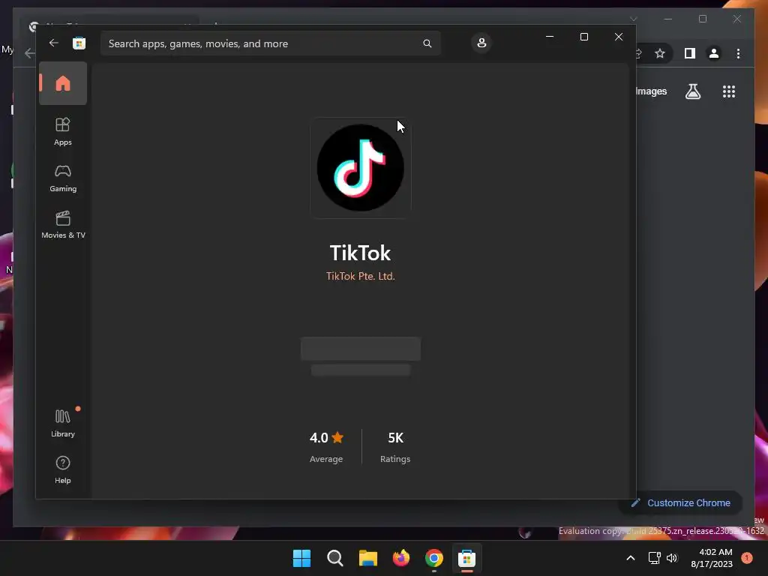The width and height of the screenshot is (768, 576).
Task: Click the Microsoft Store logo icon
Action: pyautogui.click(x=79, y=43)
